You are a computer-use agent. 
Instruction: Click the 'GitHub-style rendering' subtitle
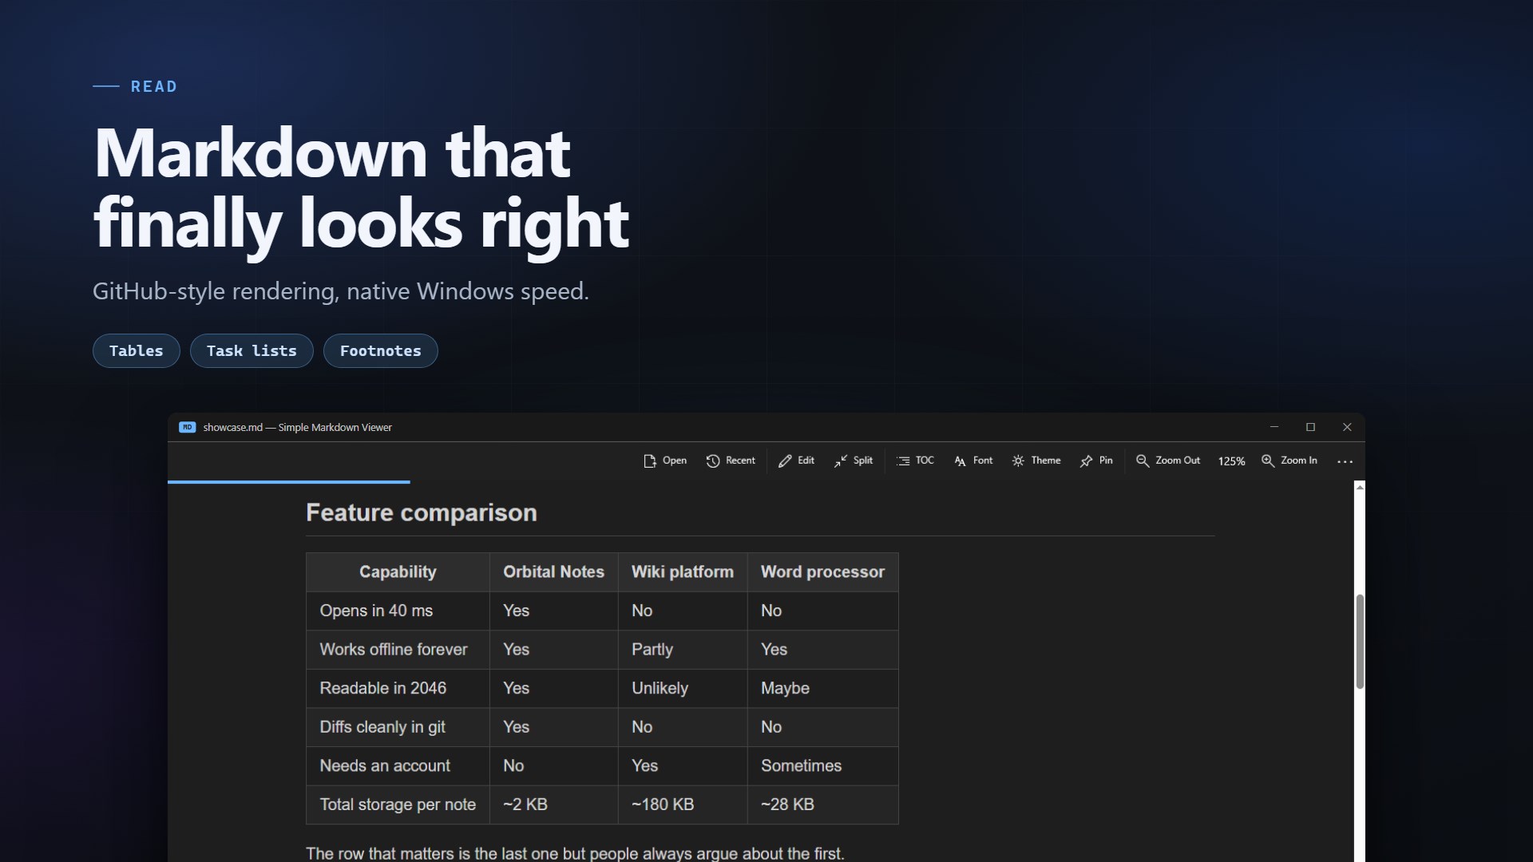[x=341, y=291]
